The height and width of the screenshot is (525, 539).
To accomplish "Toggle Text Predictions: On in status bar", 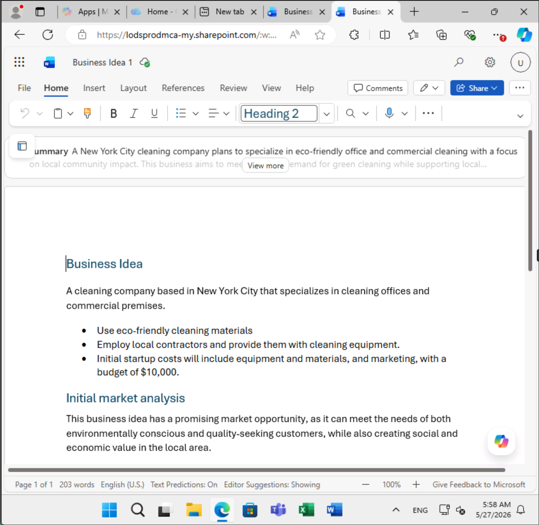I will point(184,485).
